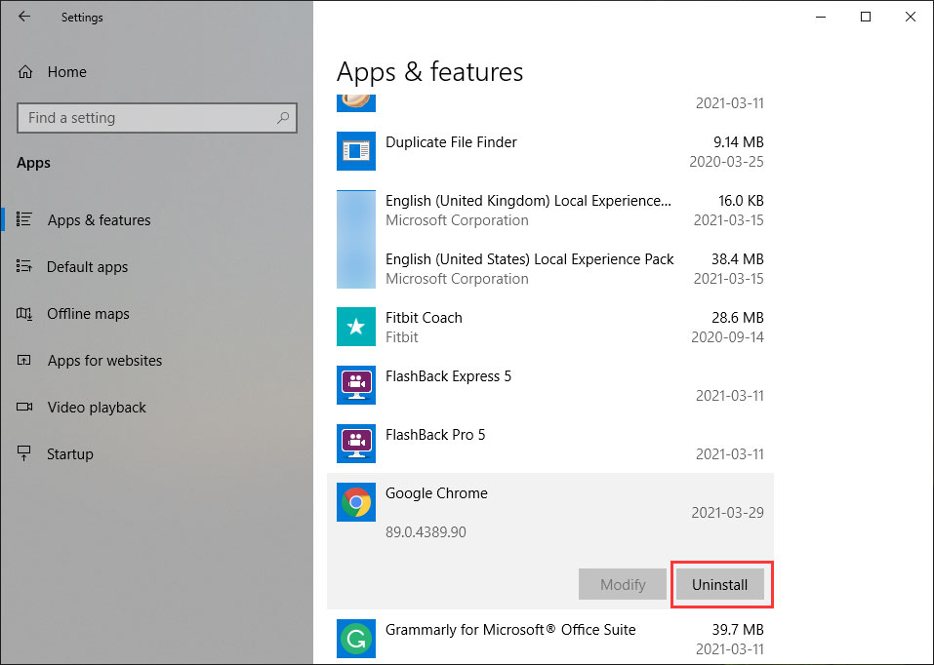Select the Apps & features sidebar icon
The height and width of the screenshot is (665, 934).
23,219
